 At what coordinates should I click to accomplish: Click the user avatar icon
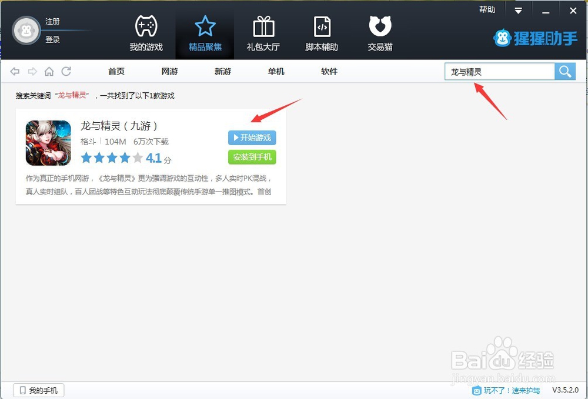26,30
